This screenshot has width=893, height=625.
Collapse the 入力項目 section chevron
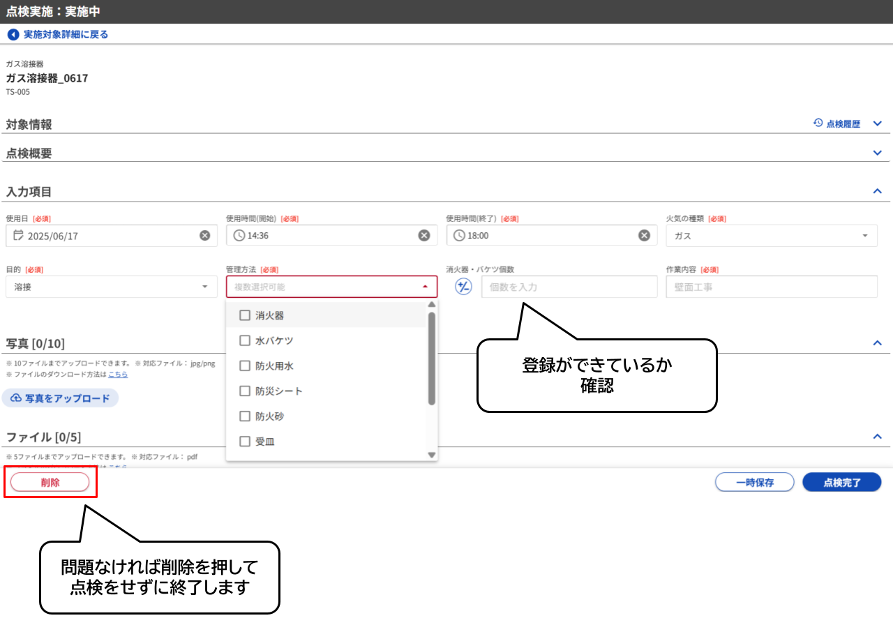(x=878, y=190)
